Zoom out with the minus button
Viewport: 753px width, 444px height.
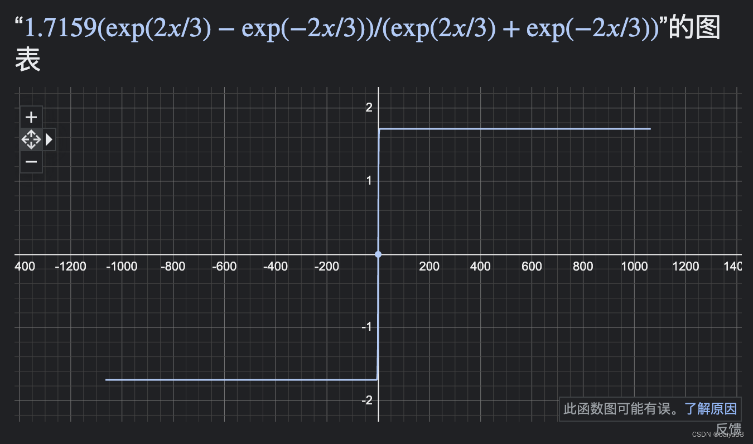pyautogui.click(x=31, y=162)
